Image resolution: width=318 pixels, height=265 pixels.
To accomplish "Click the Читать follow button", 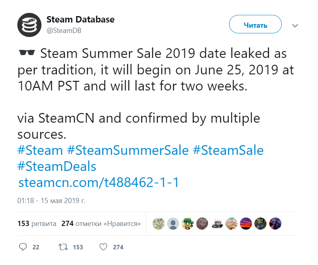I will coord(255,25).
